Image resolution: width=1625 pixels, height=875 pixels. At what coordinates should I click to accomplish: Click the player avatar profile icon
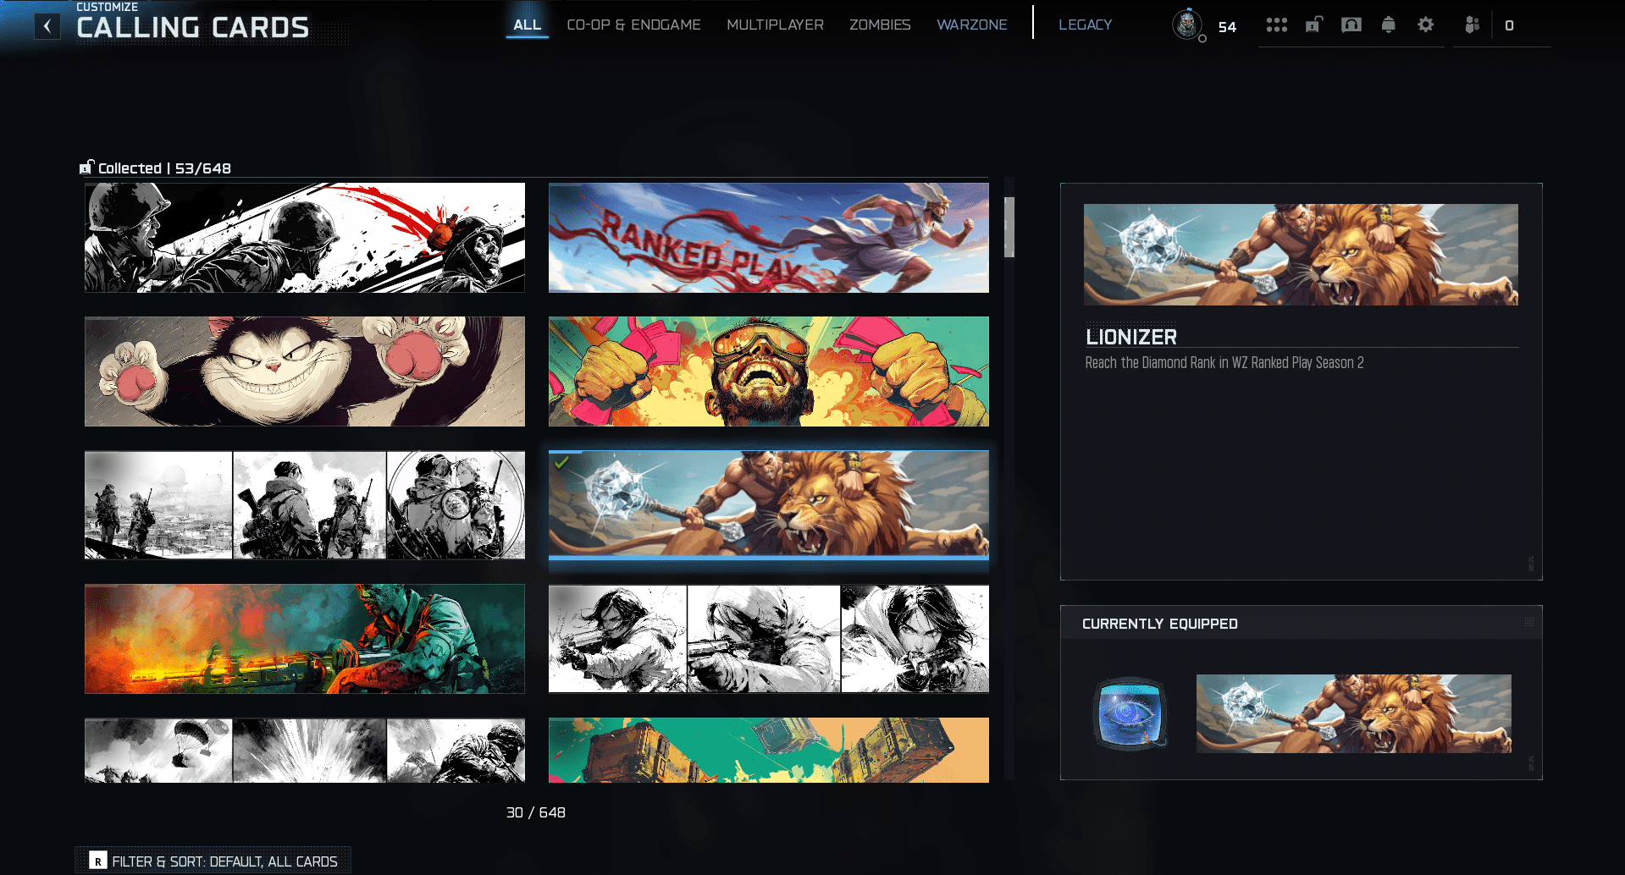pyautogui.click(x=1187, y=25)
